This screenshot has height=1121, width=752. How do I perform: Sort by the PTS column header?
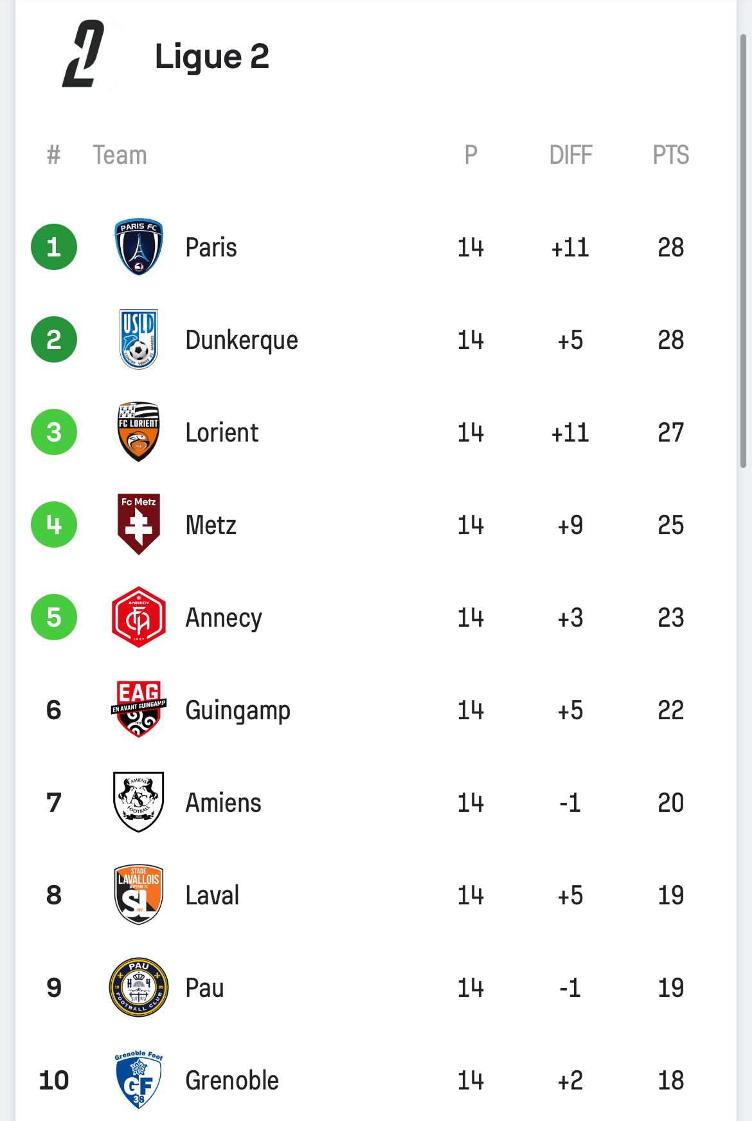pos(671,155)
